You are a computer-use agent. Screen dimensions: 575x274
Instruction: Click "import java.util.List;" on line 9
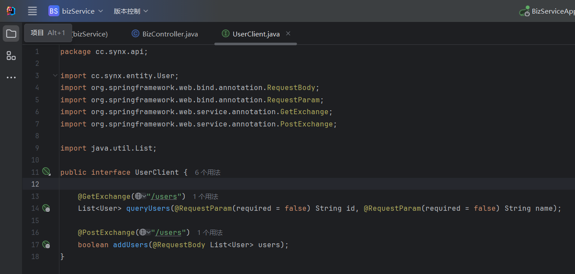(x=109, y=148)
